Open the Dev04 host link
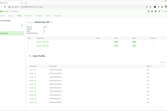 coord(31,81)
